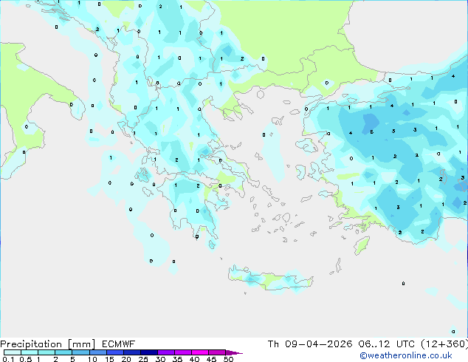The image size is (468, 362).
Task: Select the 5–10 mm legend color box
Action: tap(80, 352)
